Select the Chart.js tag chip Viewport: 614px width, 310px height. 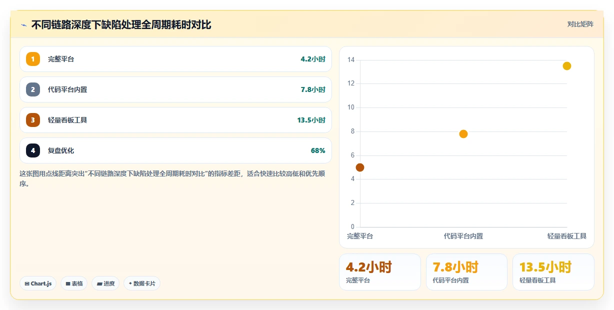tap(38, 283)
